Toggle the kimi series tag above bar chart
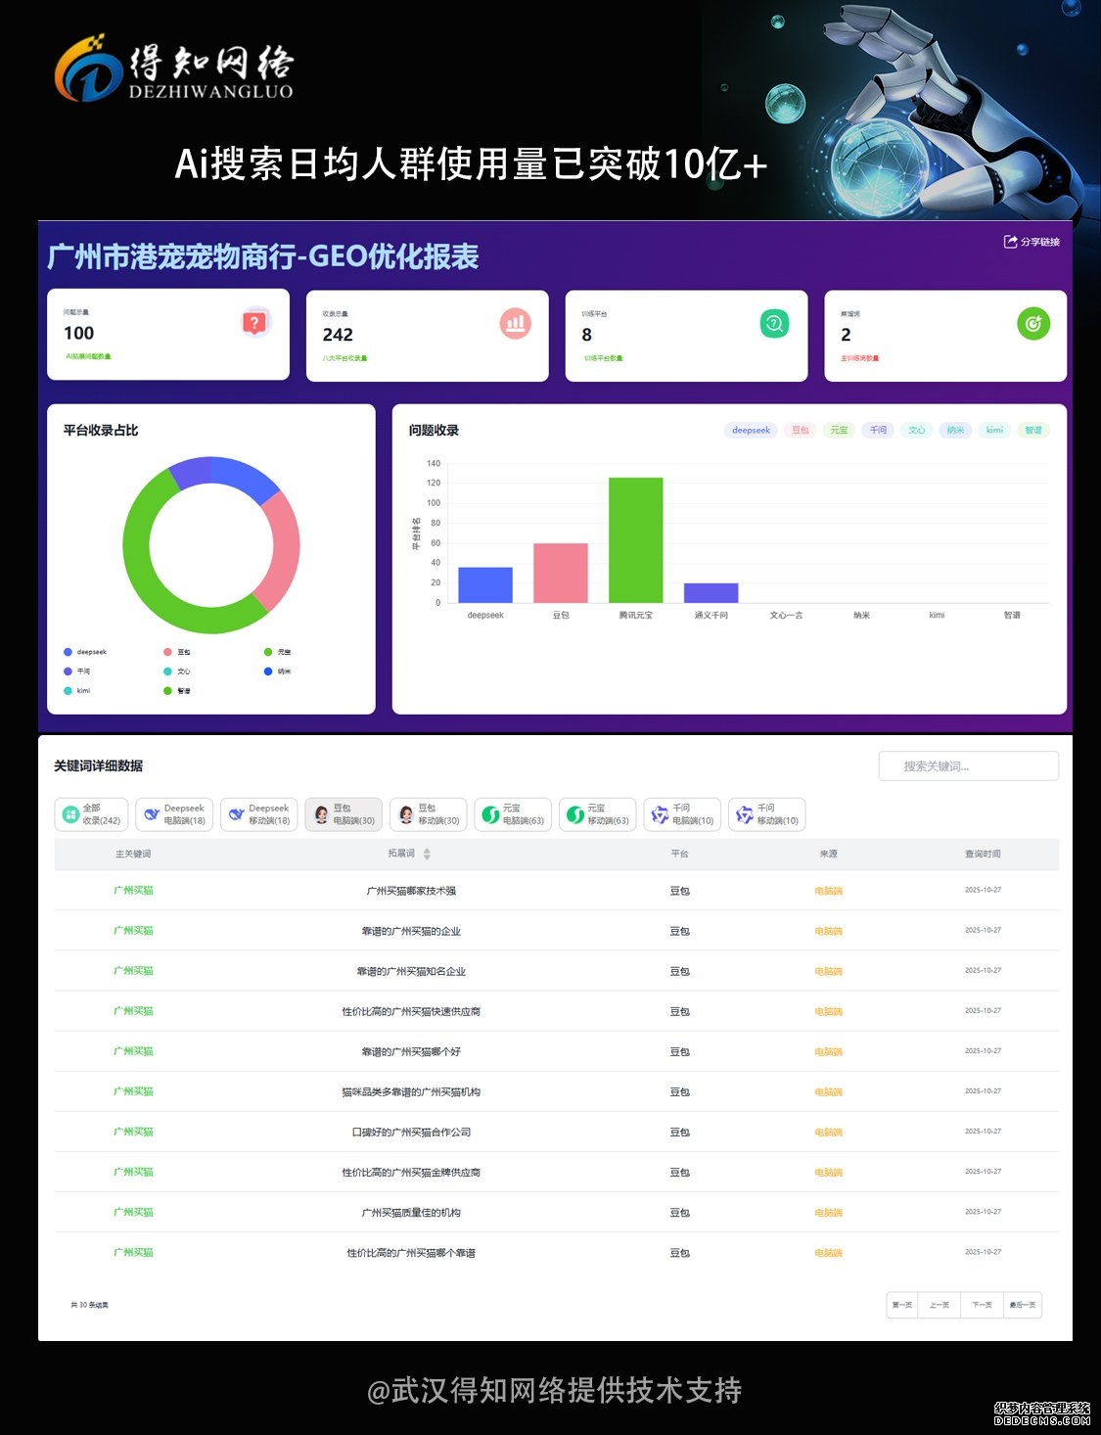The height and width of the screenshot is (1435, 1101). pyautogui.click(x=994, y=431)
